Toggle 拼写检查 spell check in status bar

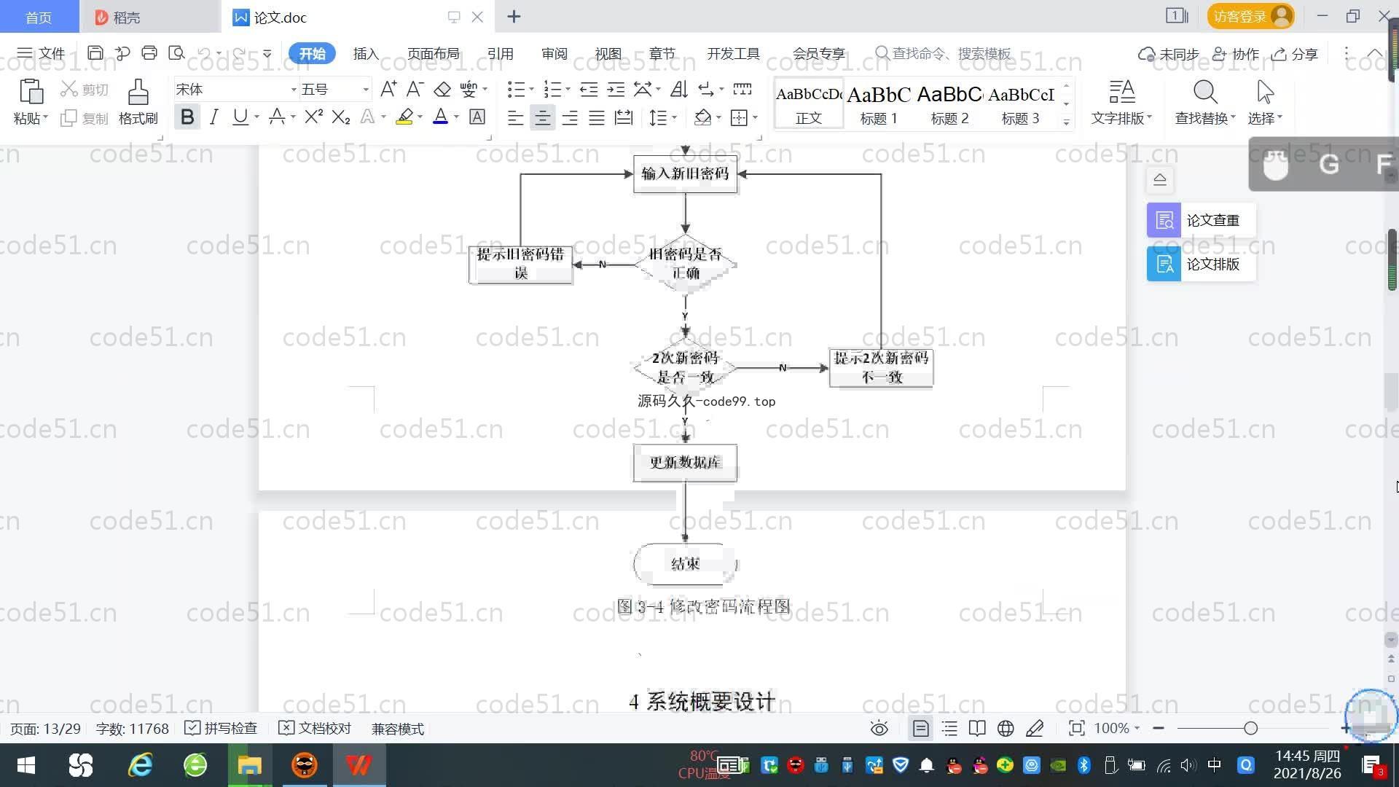point(221,728)
